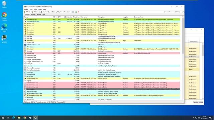214x120 pixels.
Task: Select the dwm.exe process row
Action: [x=102, y=51]
